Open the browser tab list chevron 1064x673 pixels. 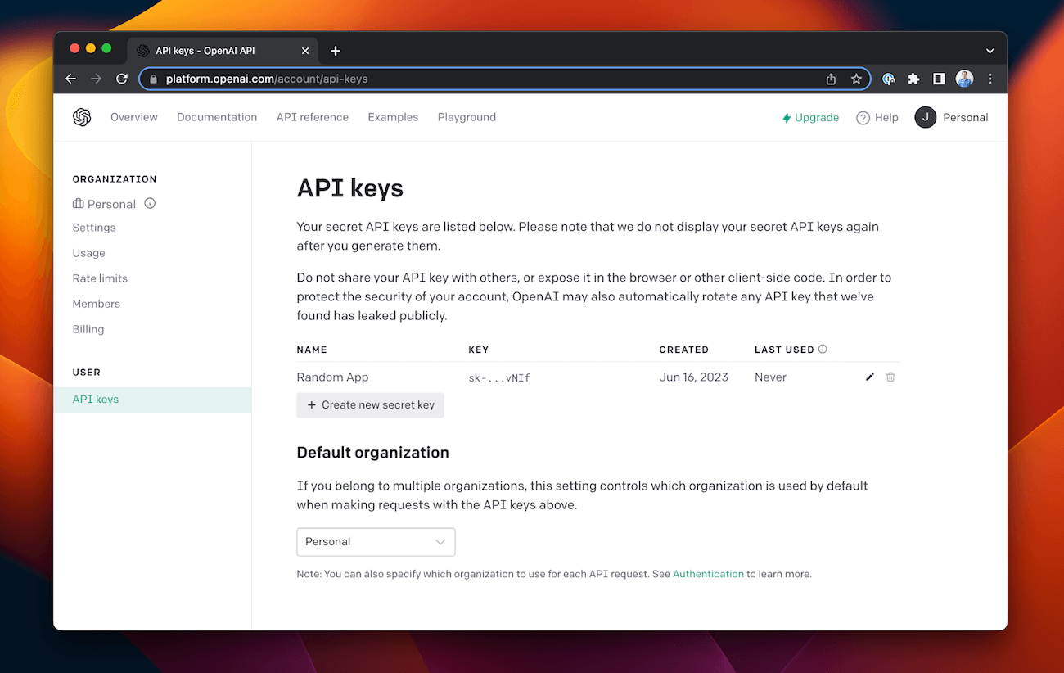(x=990, y=50)
